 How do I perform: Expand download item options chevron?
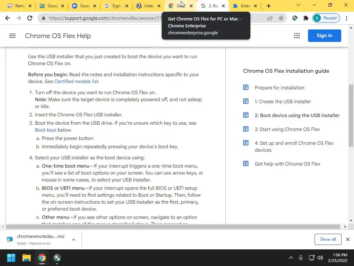(x=74, y=240)
